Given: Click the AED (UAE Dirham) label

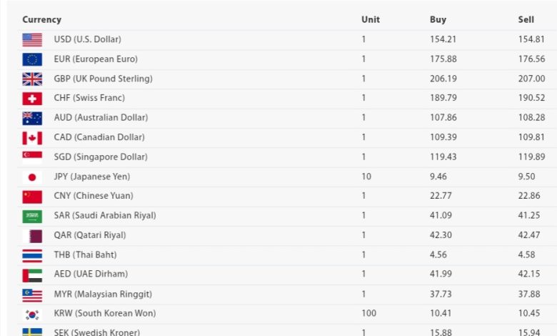Looking at the screenshot, I should [91, 274].
